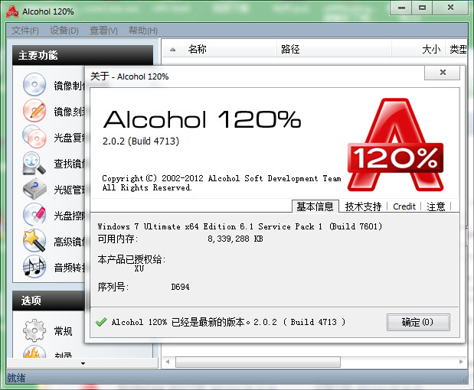This screenshot has width=474, height=390.
Task: Switch to the Credit tab
Action: [404, 206]
